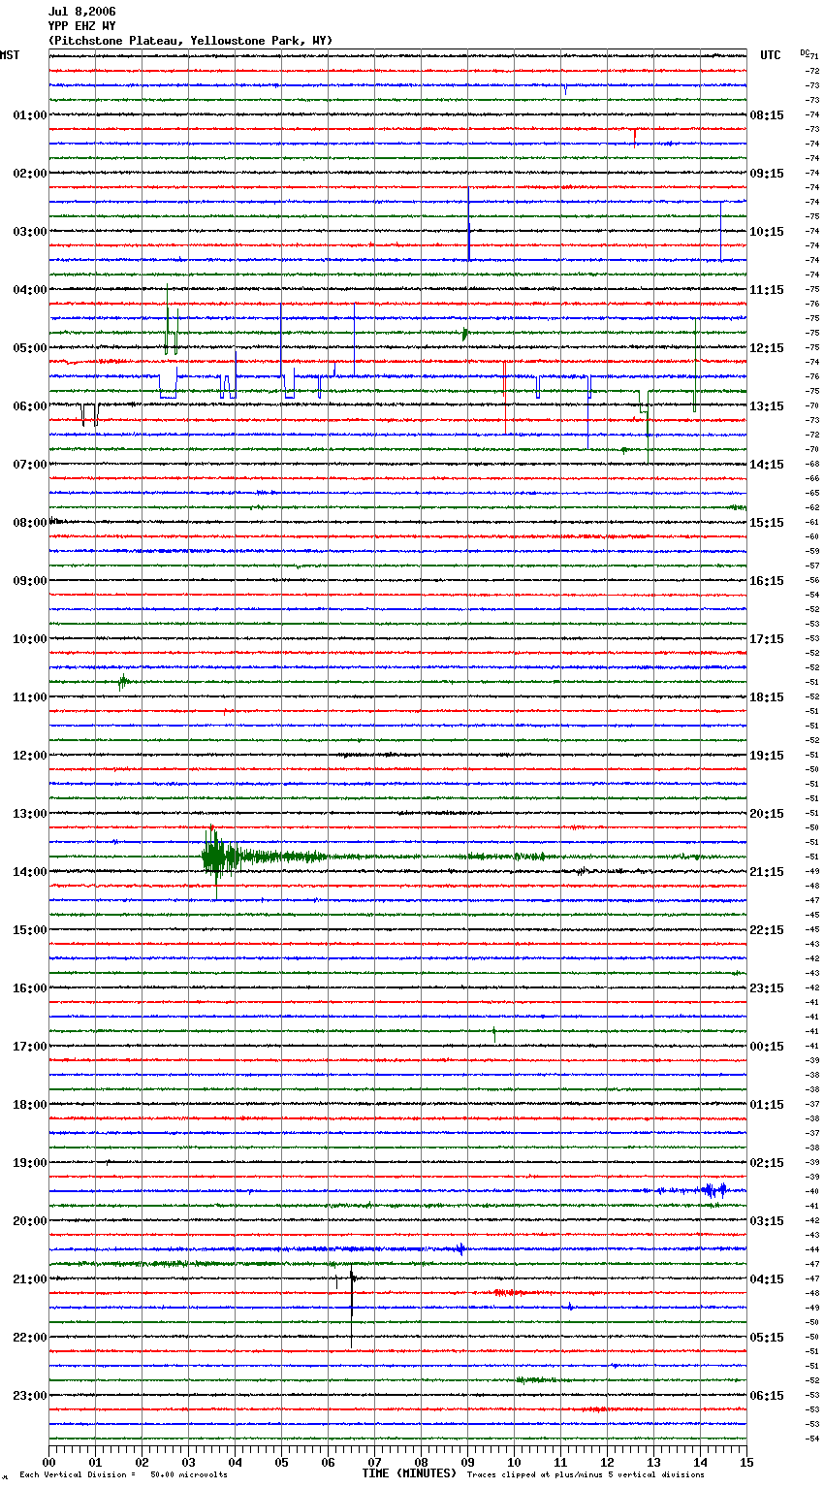This screenshot has width=824, height=1488.
Task: Click the 03:15 UTC time label
Action: click(767, 1221)
